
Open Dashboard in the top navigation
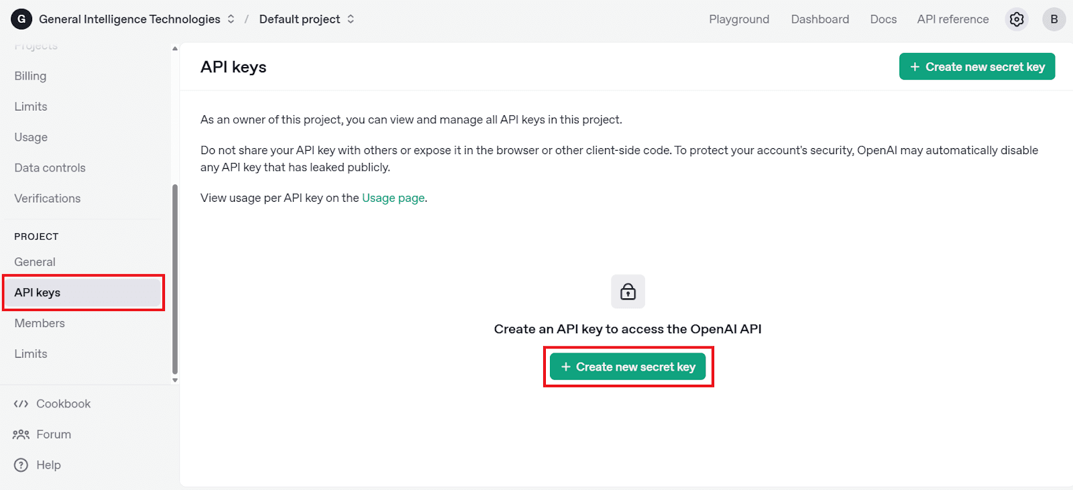pos(820,19)
